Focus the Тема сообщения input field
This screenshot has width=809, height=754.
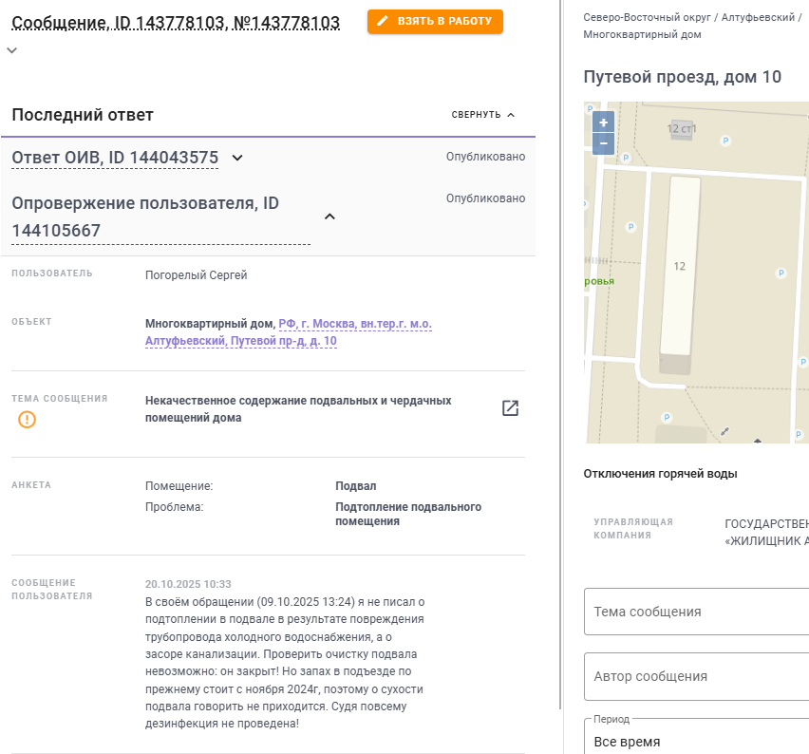pyautogui.click(x=698, y=612)
